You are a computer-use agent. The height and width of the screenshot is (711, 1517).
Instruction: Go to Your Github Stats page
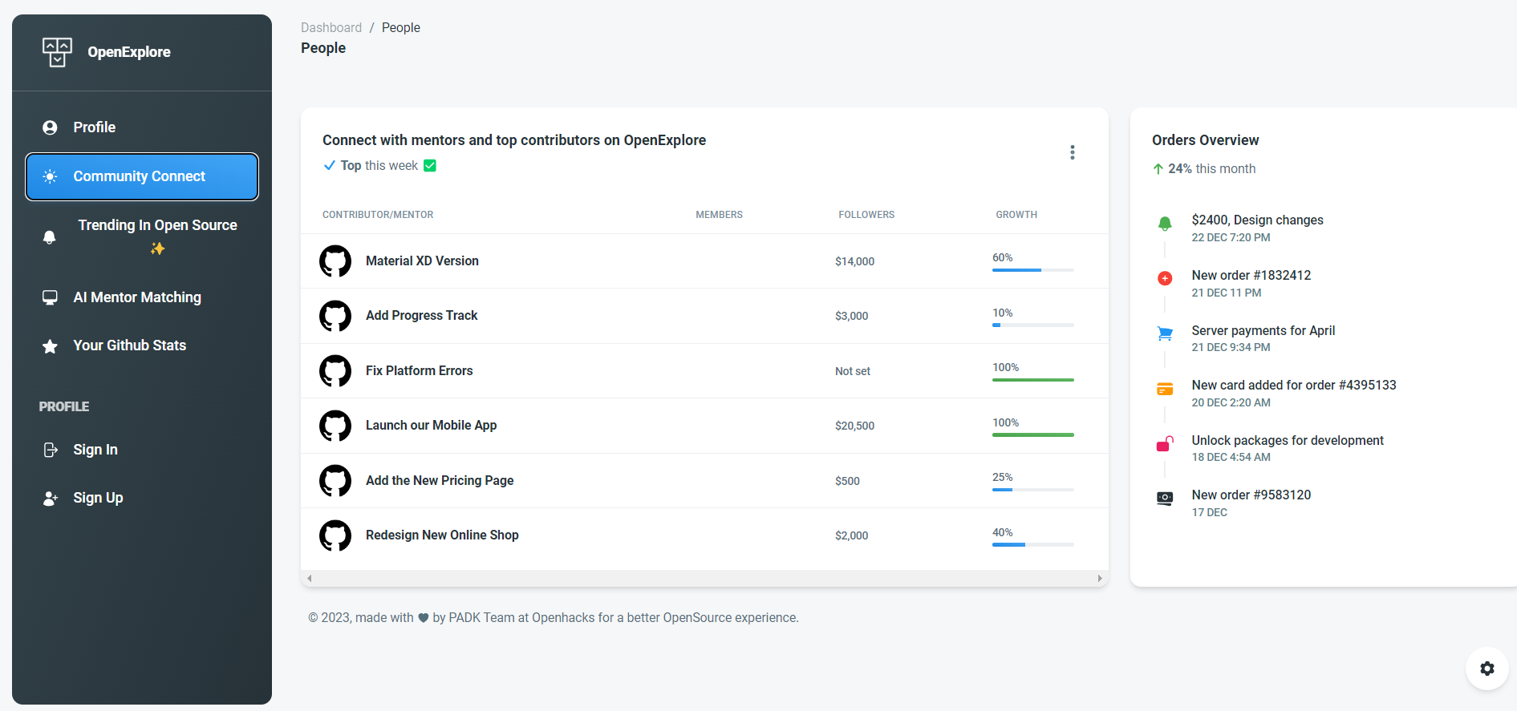tap(129, 345)
